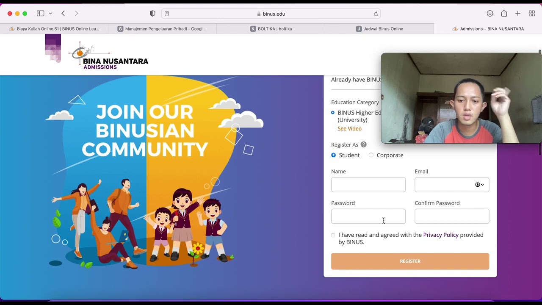Switch to Biaya Kuliah Online S1 tab
Screen dimensions: 542x305
(x=54, y=29)
